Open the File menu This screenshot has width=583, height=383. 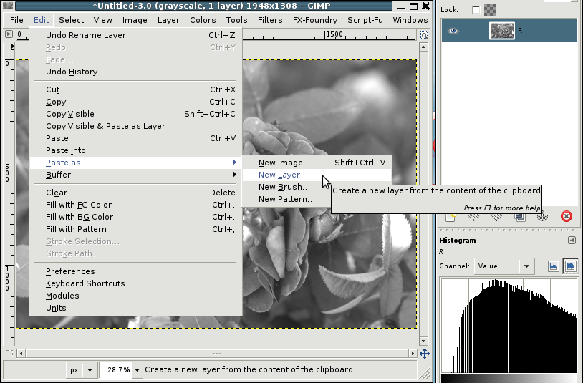(16, 20)
